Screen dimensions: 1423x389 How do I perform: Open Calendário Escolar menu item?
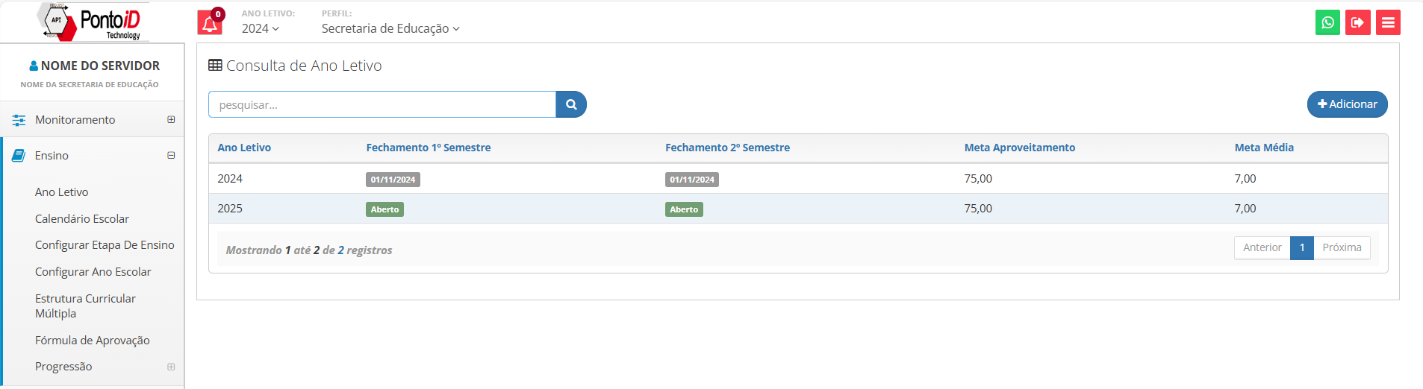pos(82,219)
